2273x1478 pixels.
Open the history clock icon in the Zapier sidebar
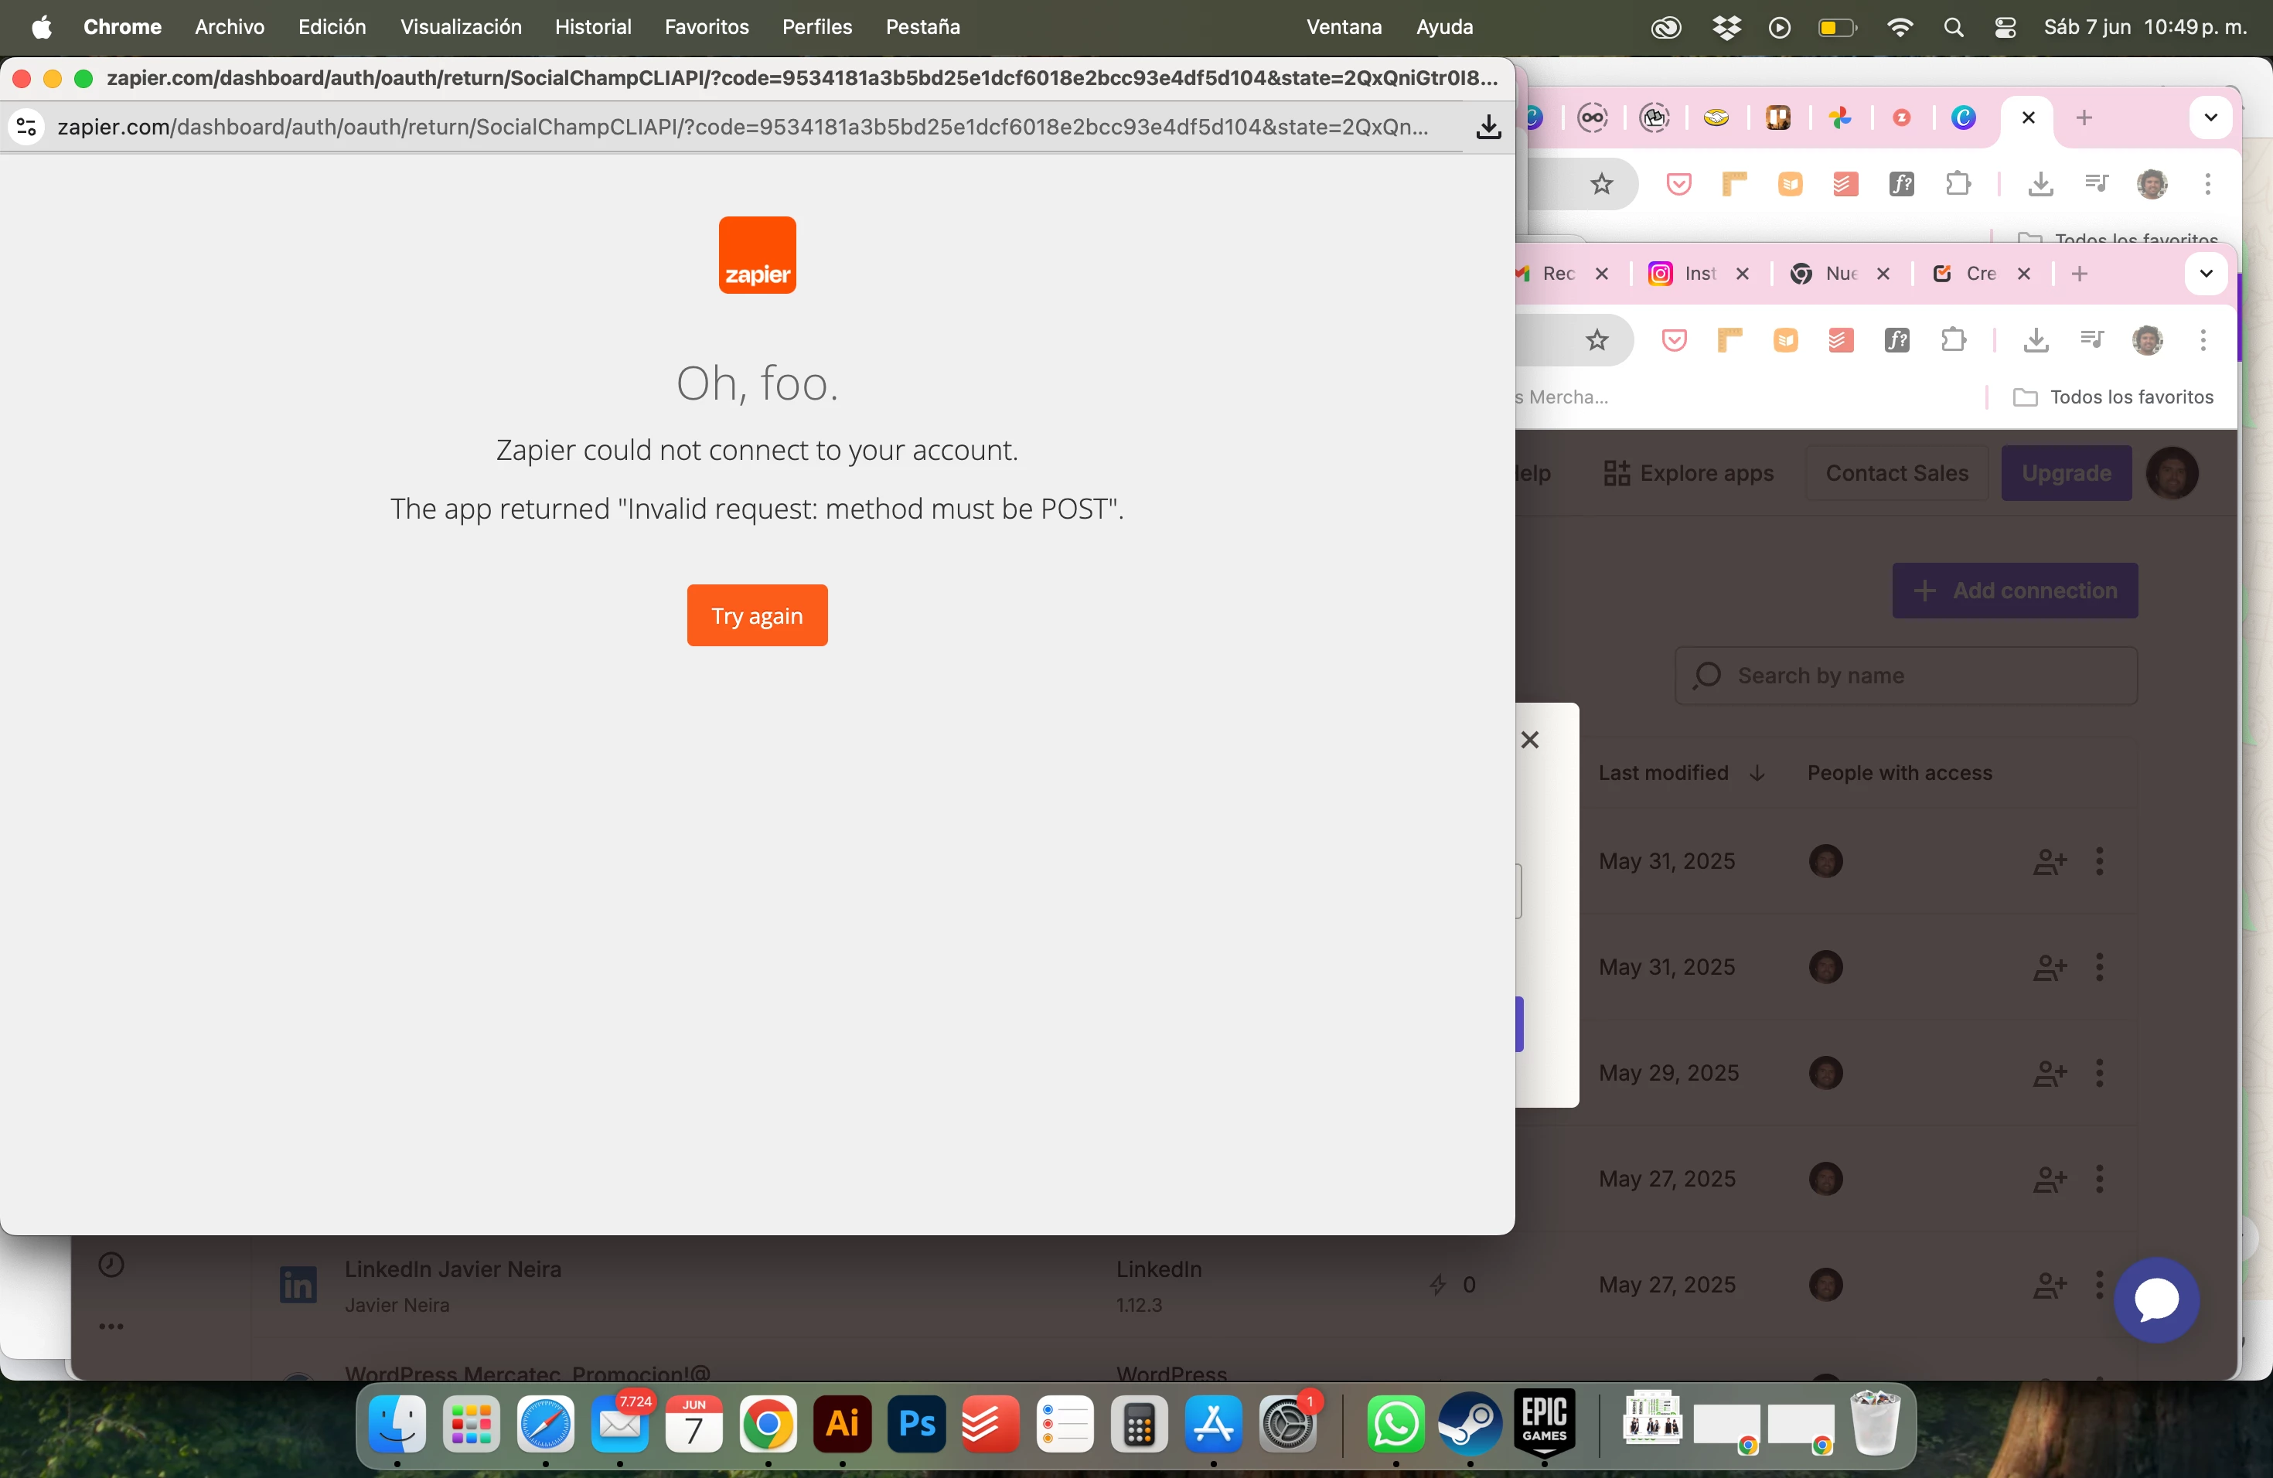pos(112,1265)
